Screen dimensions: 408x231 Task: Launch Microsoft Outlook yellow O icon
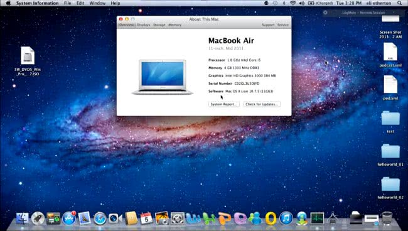point(271,218)
